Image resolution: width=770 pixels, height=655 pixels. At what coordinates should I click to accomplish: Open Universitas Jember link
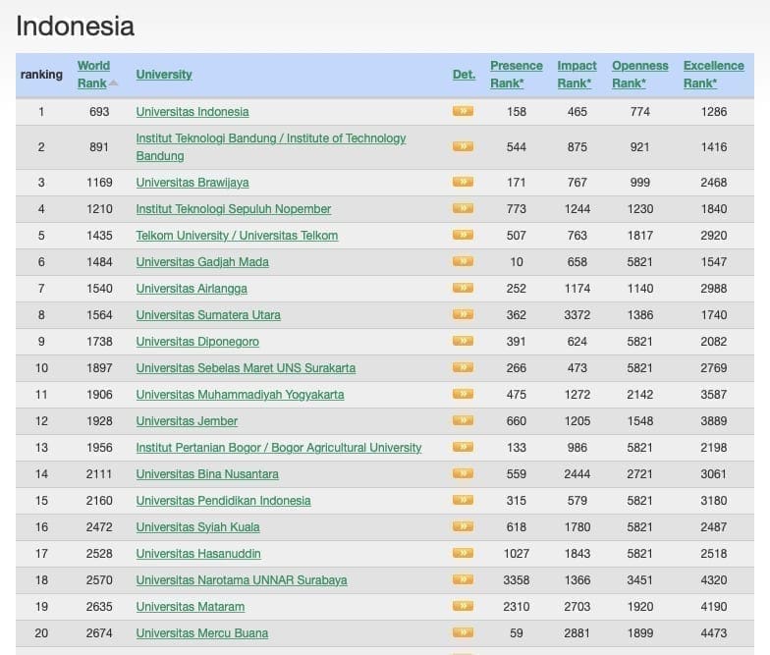pyautogui.click(x=187, y=420)
